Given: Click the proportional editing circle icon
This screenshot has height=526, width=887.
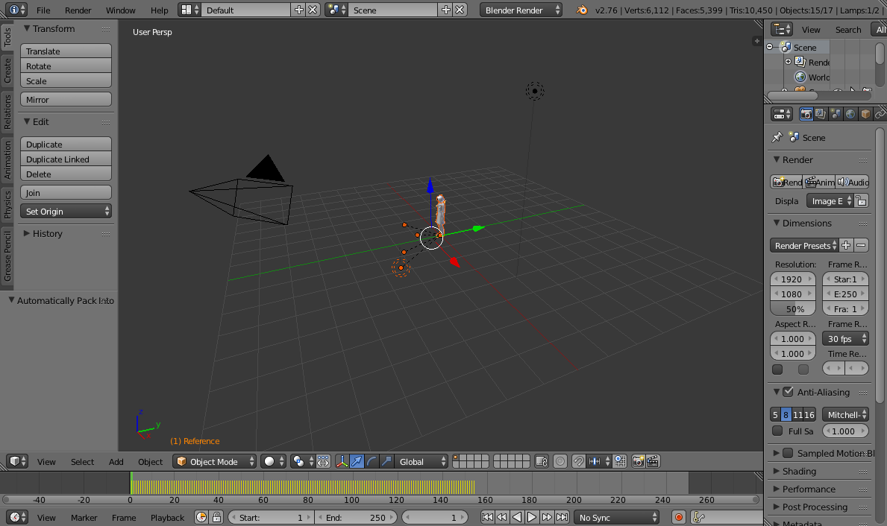Looking at the screenshot, I should [560, 462].
